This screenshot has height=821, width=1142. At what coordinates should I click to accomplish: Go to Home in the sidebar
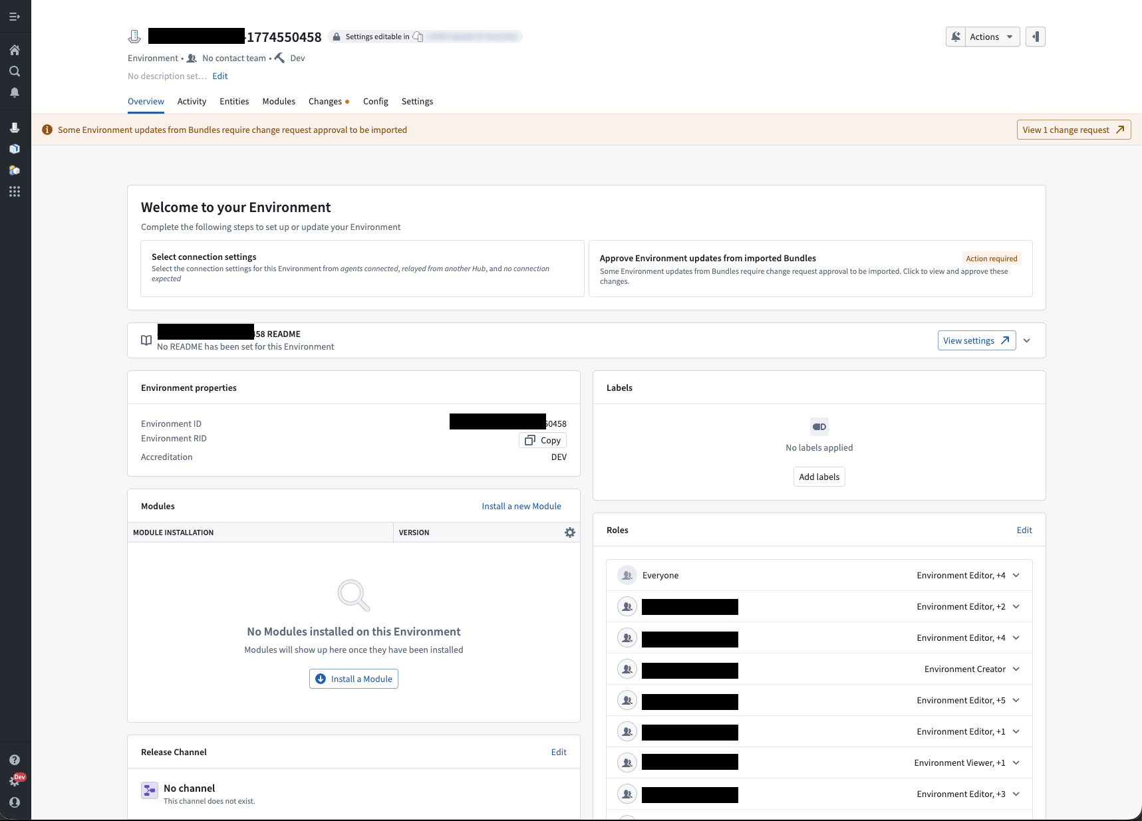point(15,50)
